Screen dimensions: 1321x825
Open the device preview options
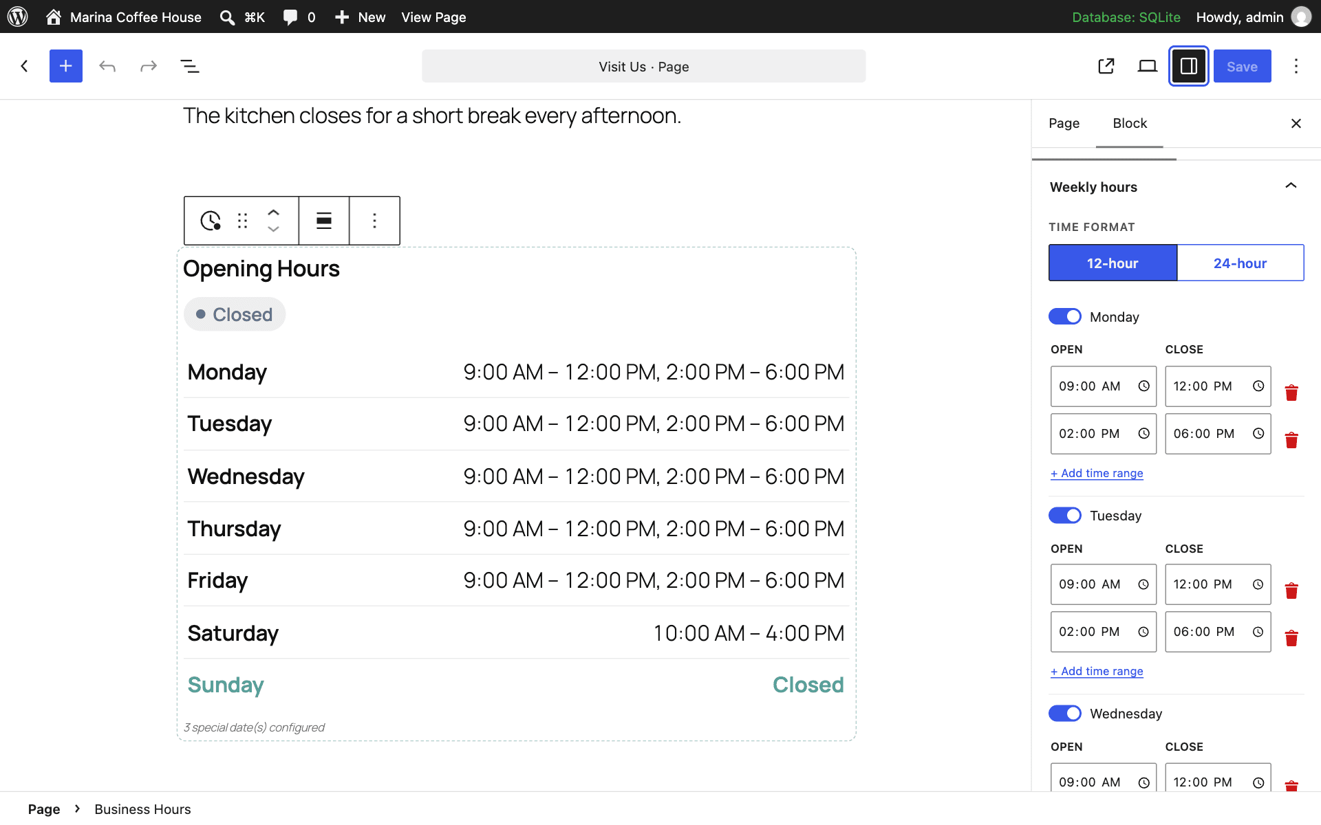pos(1148,66)
